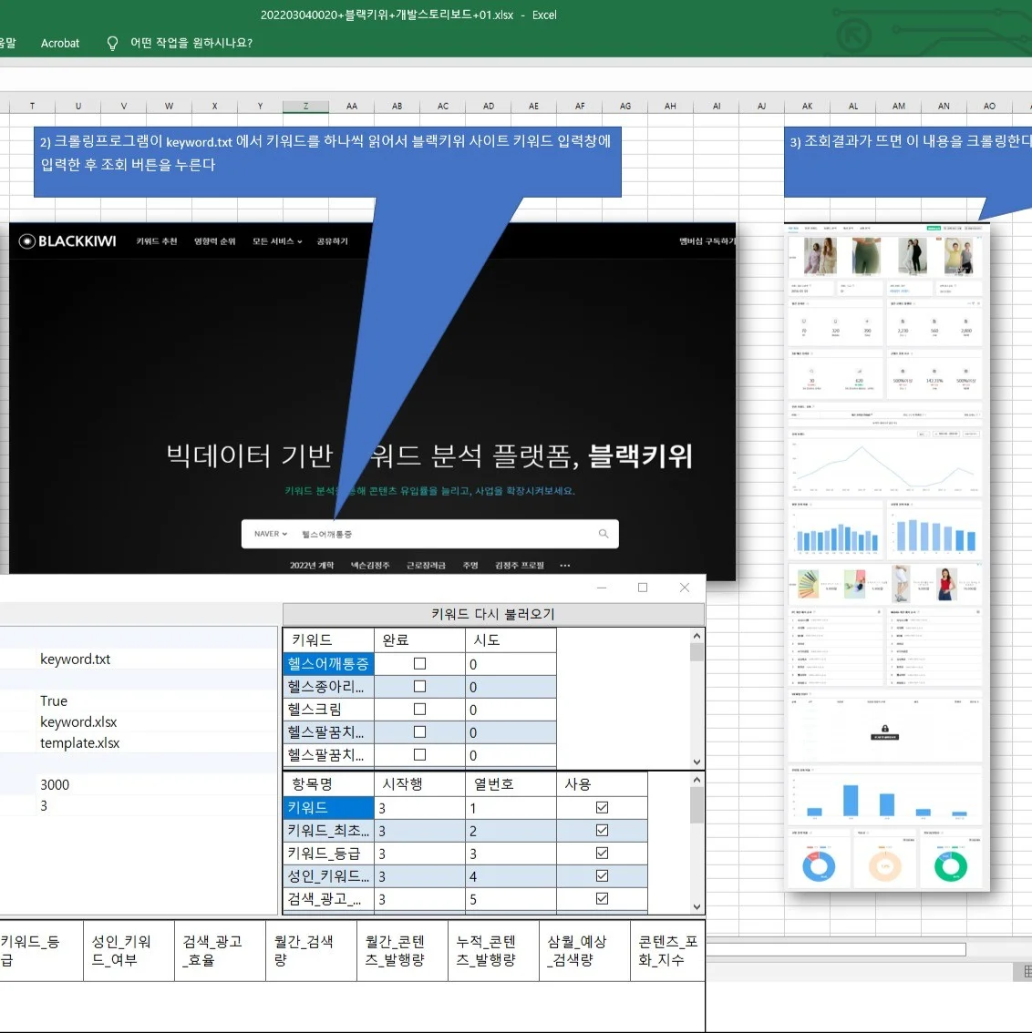The width and height of the screenshot is (1032, 1033).
Task: Select the Z column header
Action: pos(305,106)
